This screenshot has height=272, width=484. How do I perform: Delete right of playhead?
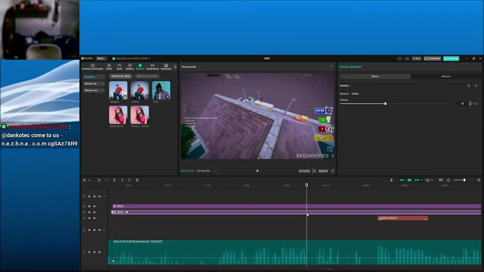coord(129,180)
